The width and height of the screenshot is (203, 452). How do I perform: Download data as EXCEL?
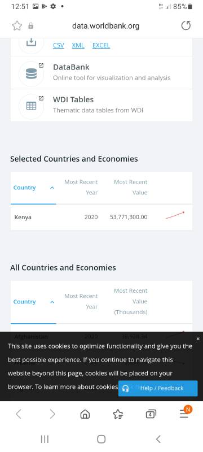coord(101,45)
